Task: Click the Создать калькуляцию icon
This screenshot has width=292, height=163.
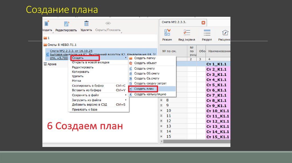Action: click(131, 94)
